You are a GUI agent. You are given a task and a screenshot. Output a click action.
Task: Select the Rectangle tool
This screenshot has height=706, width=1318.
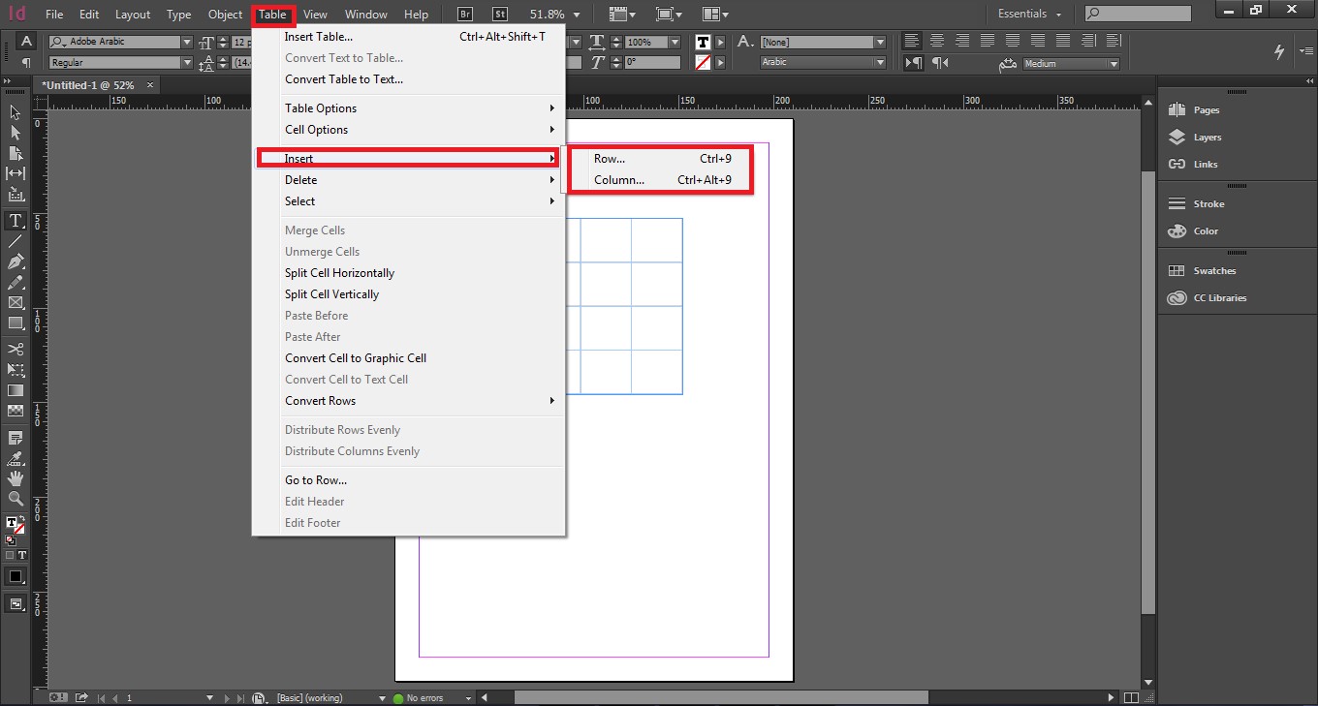click(x=16, y=323)
